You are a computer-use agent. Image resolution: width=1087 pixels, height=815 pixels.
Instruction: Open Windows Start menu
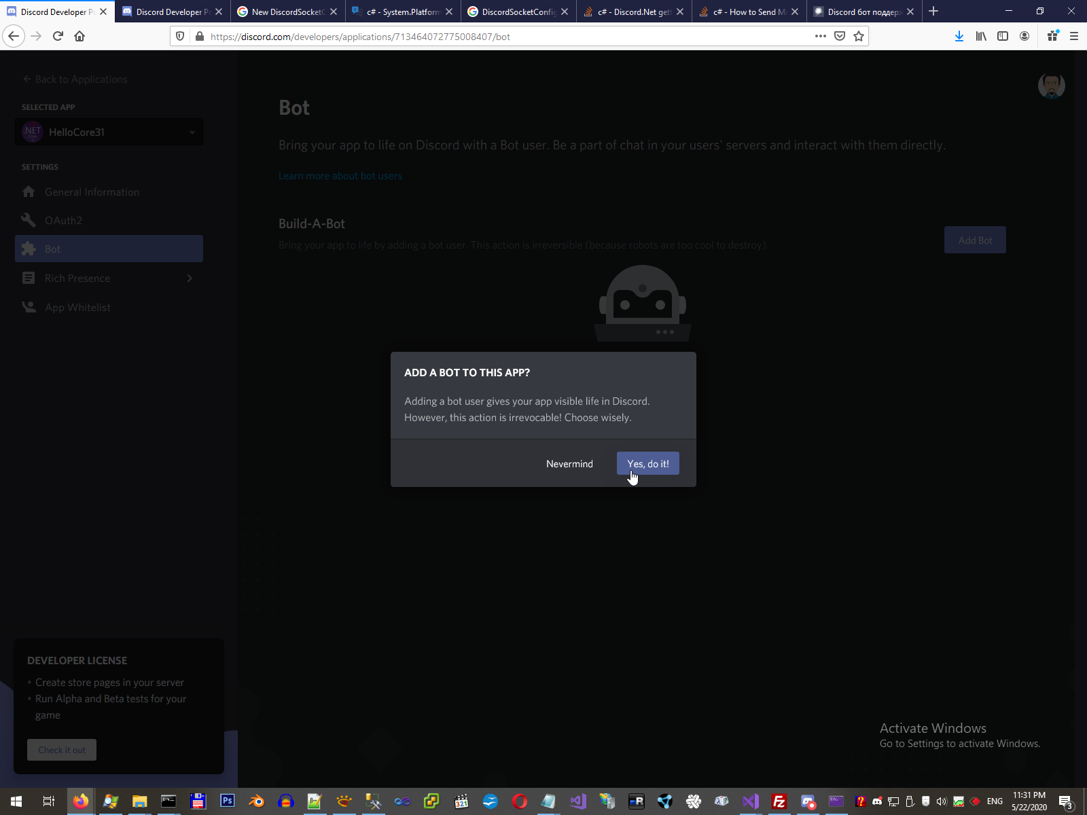tap(16, 801)
